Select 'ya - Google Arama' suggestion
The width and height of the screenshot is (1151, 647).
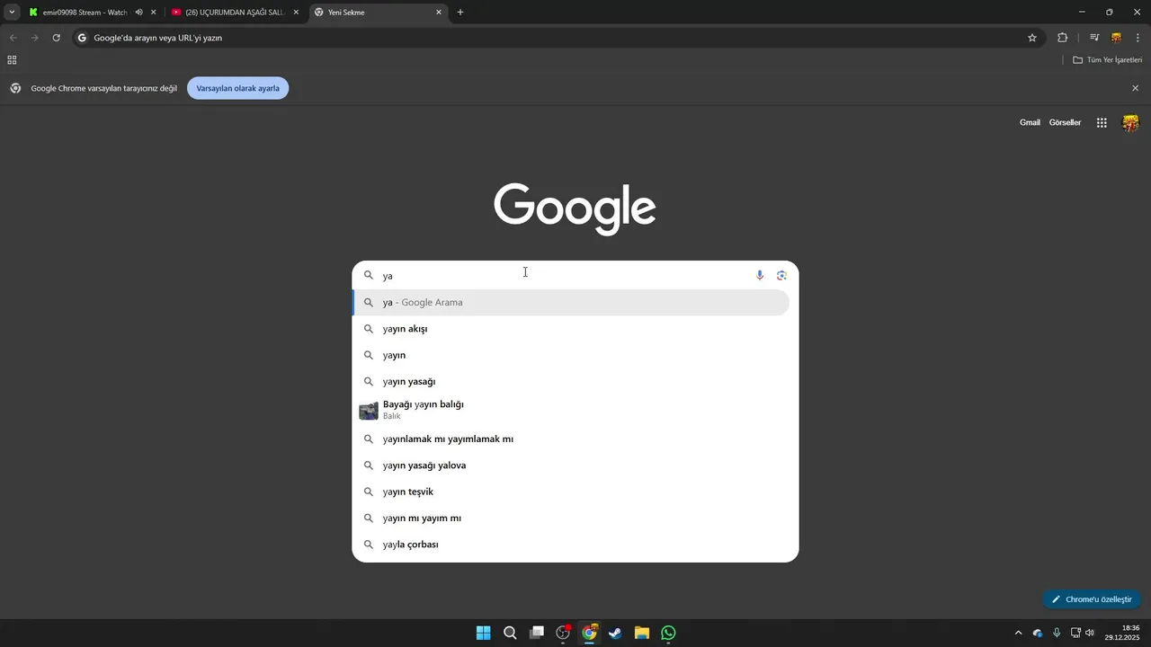pos(571,303)
